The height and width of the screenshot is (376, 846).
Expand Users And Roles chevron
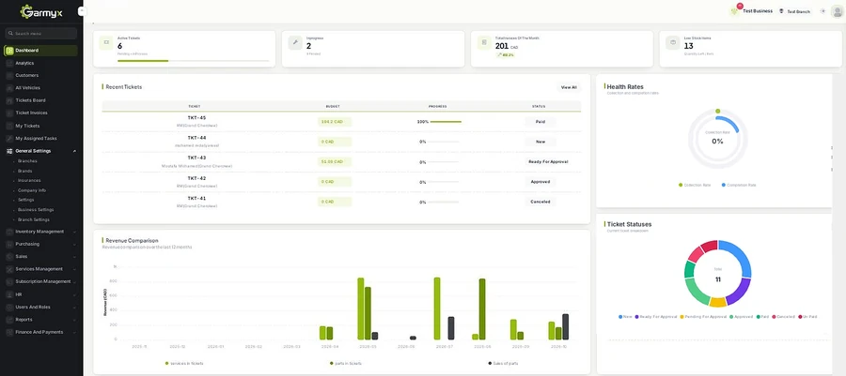pyautogui.click(x=74, y=308)
